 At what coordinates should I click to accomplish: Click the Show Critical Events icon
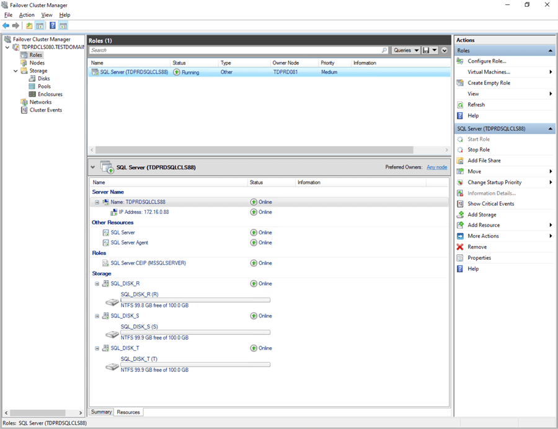pos(460,203)
